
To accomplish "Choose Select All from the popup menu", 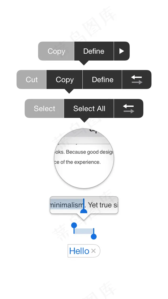I will [x=89, y=108].
